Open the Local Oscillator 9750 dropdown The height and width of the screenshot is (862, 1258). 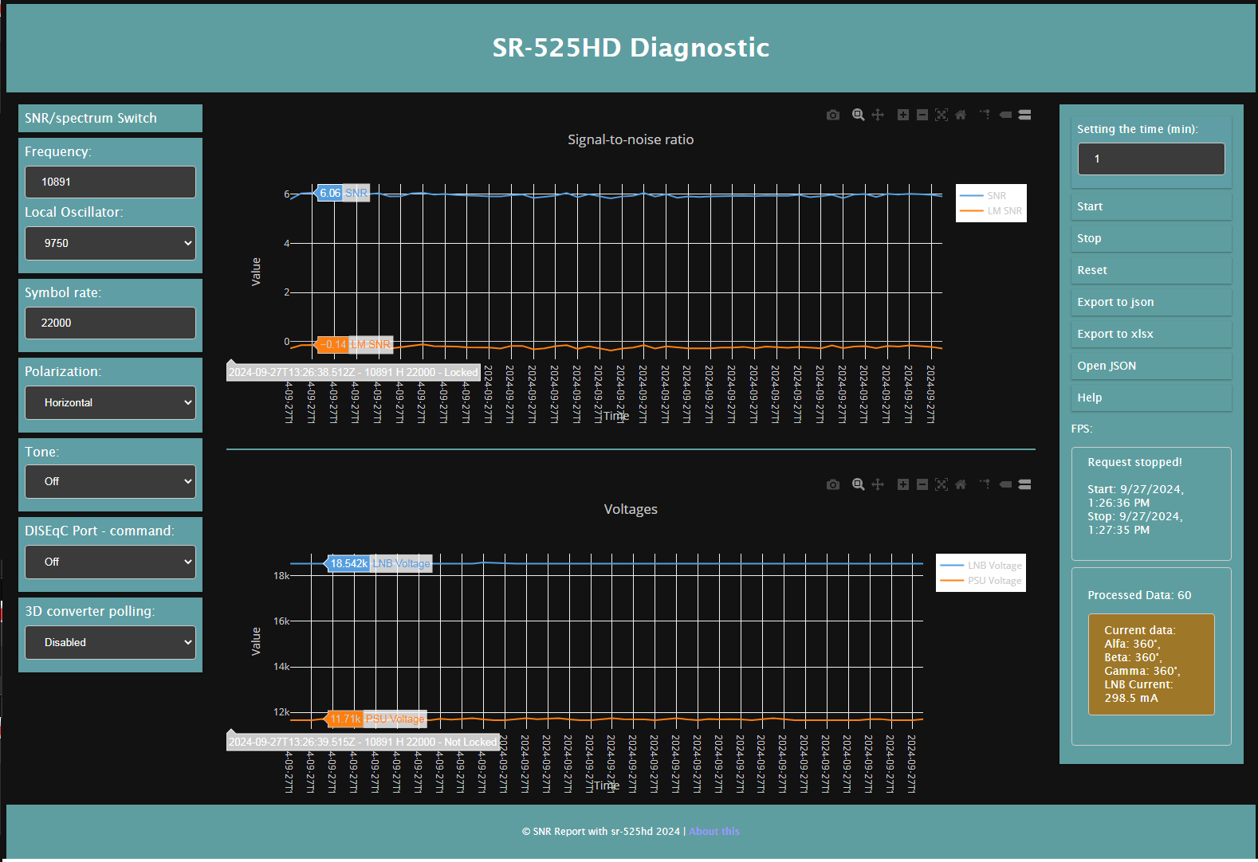coord(110,243)
